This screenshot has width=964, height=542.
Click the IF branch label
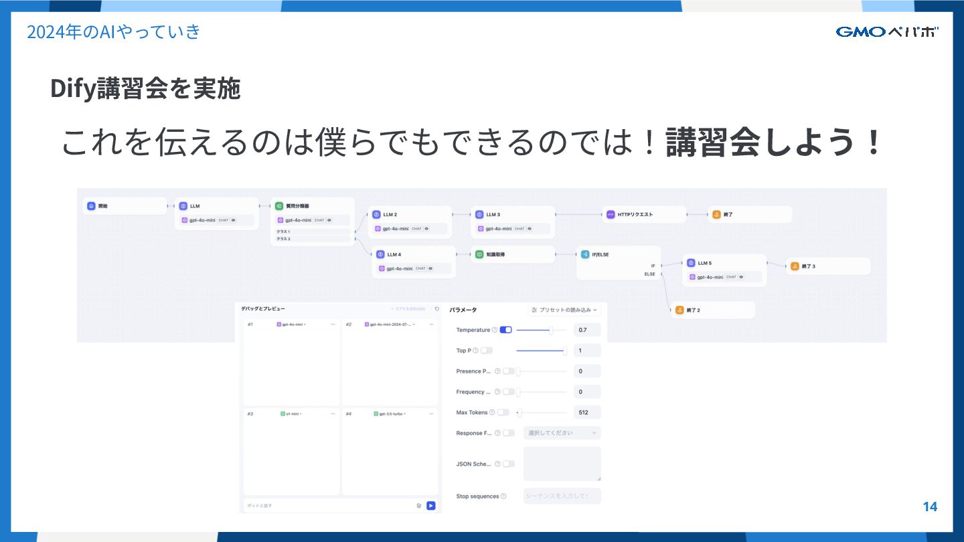[x=653, y=266]
